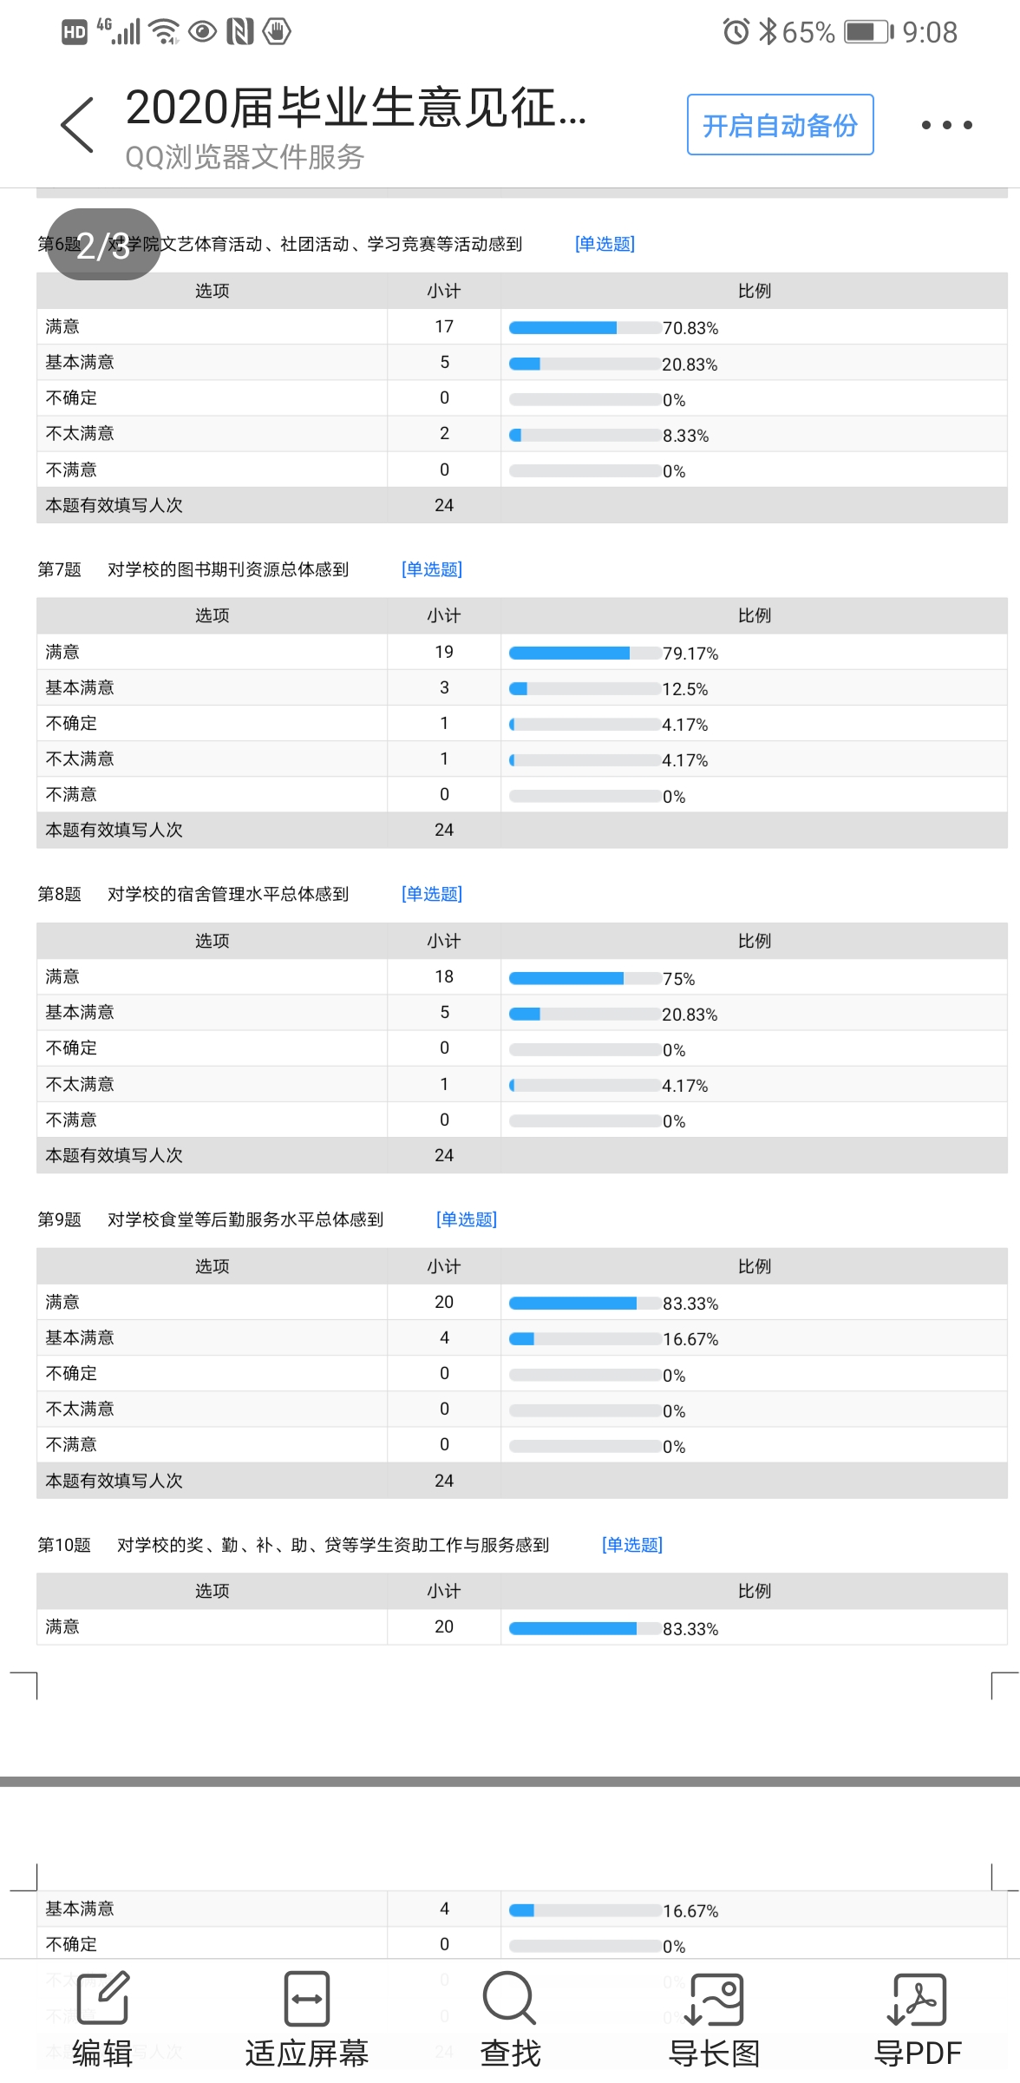Tap the 2/3 page indicator badge
The width and height of the screenshot is (1020, 2083).
pyautogui.click(x=103, y=245)
